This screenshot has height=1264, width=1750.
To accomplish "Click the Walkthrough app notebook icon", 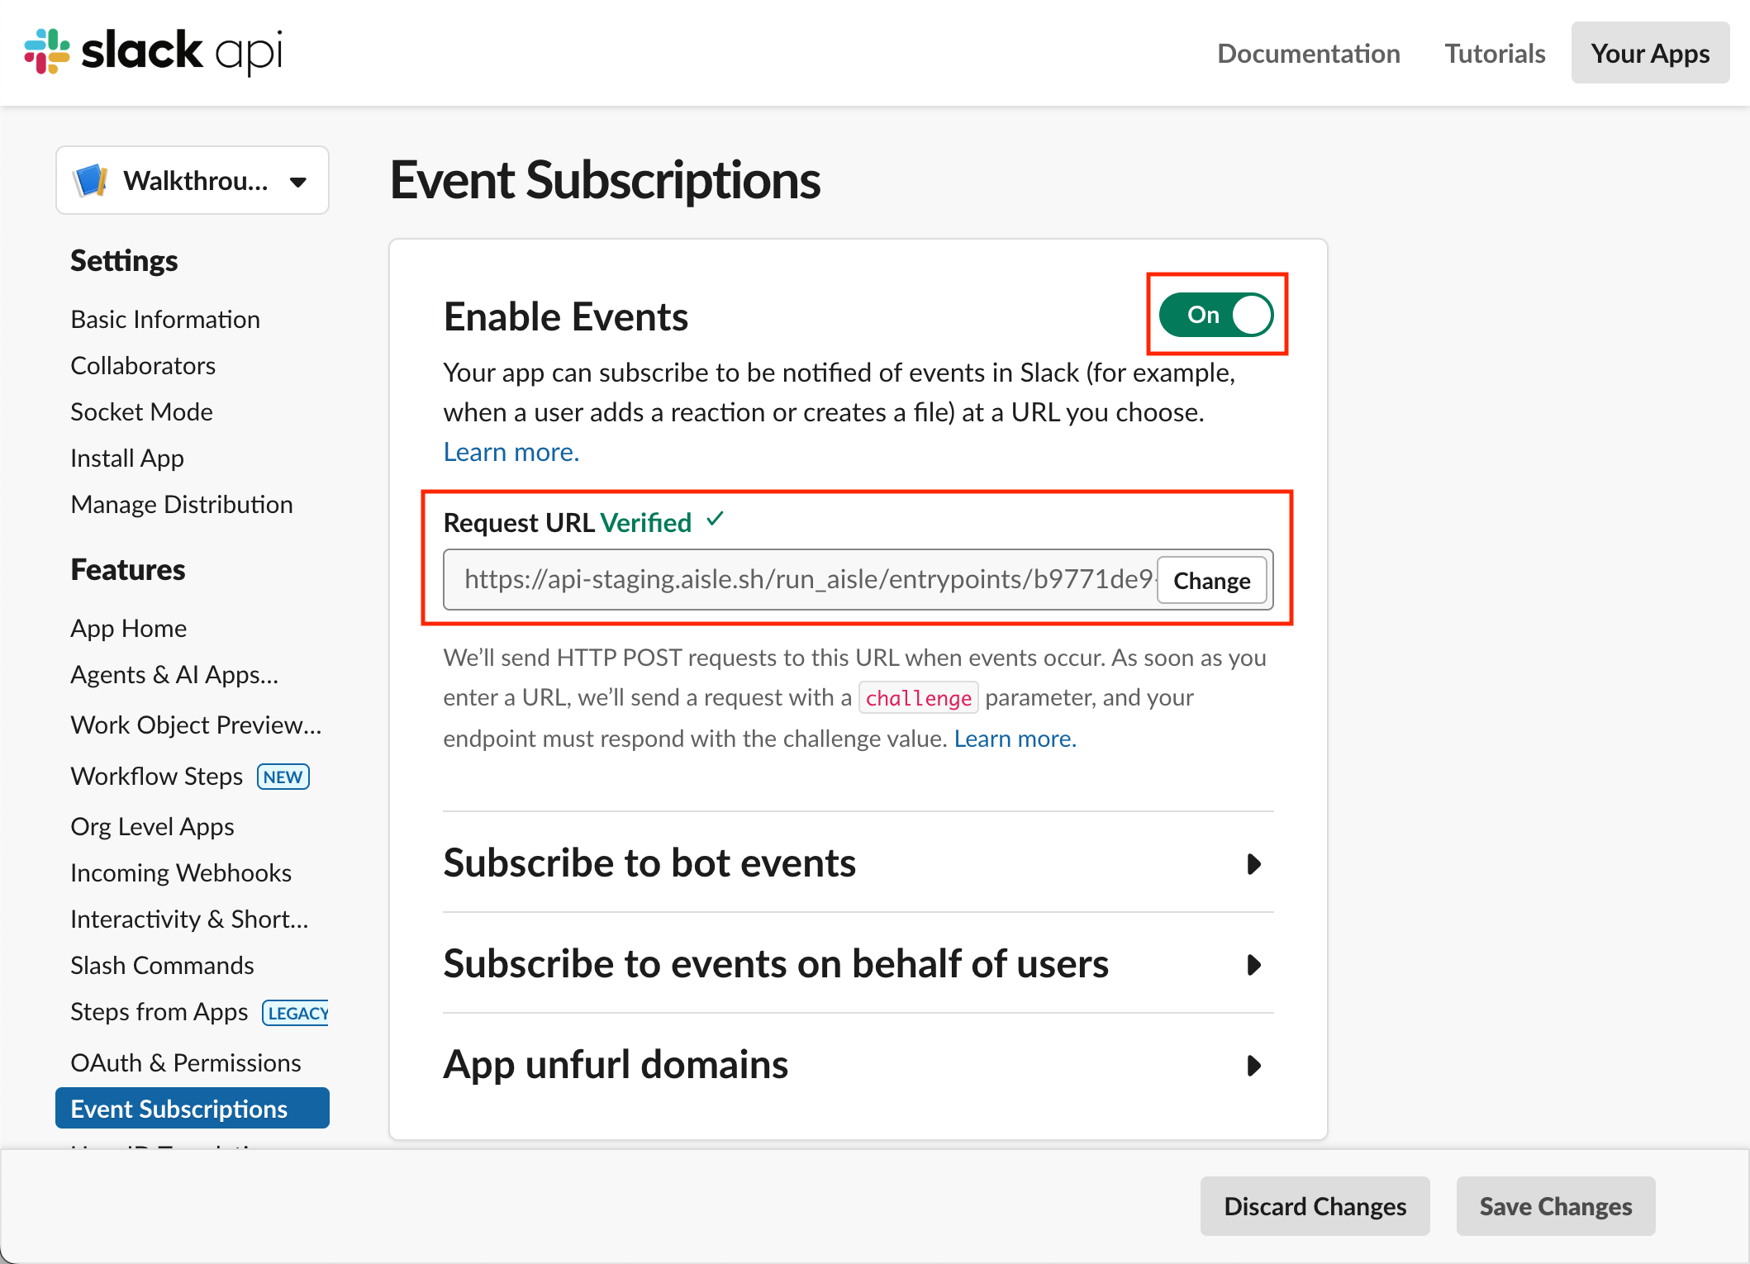I will tap(91, 180).
